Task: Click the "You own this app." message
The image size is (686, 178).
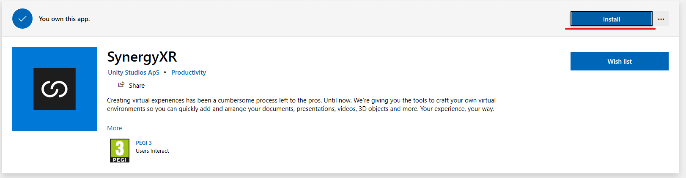Action: 64,19
